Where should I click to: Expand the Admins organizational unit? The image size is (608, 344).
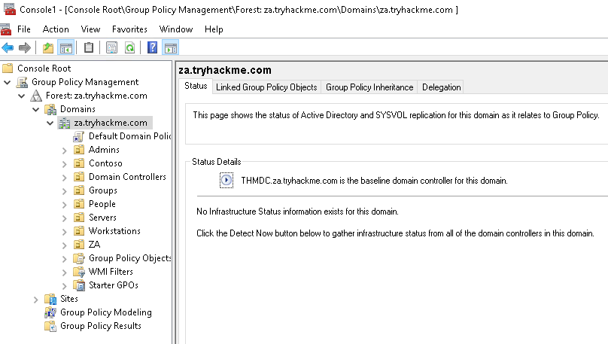pyautogui.click(x=65, y=150)
